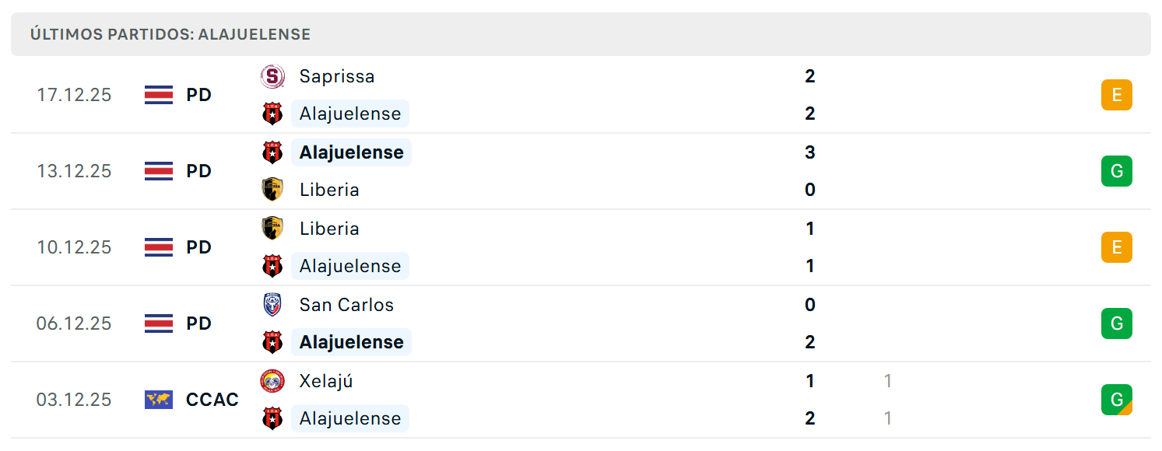The image size is (1162, 451).
Task: Open the San Carlos team name link
Action: click(x=346, y=305)
